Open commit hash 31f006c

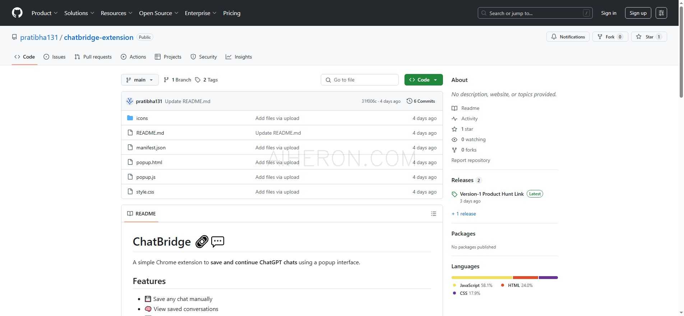369,101
